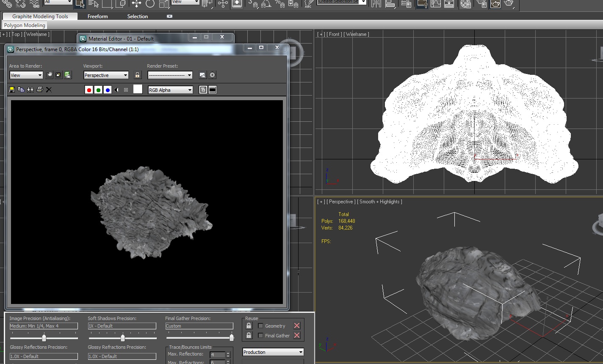
Task: Click the Perspective viewport label
Action: click(x=341, y=202)
